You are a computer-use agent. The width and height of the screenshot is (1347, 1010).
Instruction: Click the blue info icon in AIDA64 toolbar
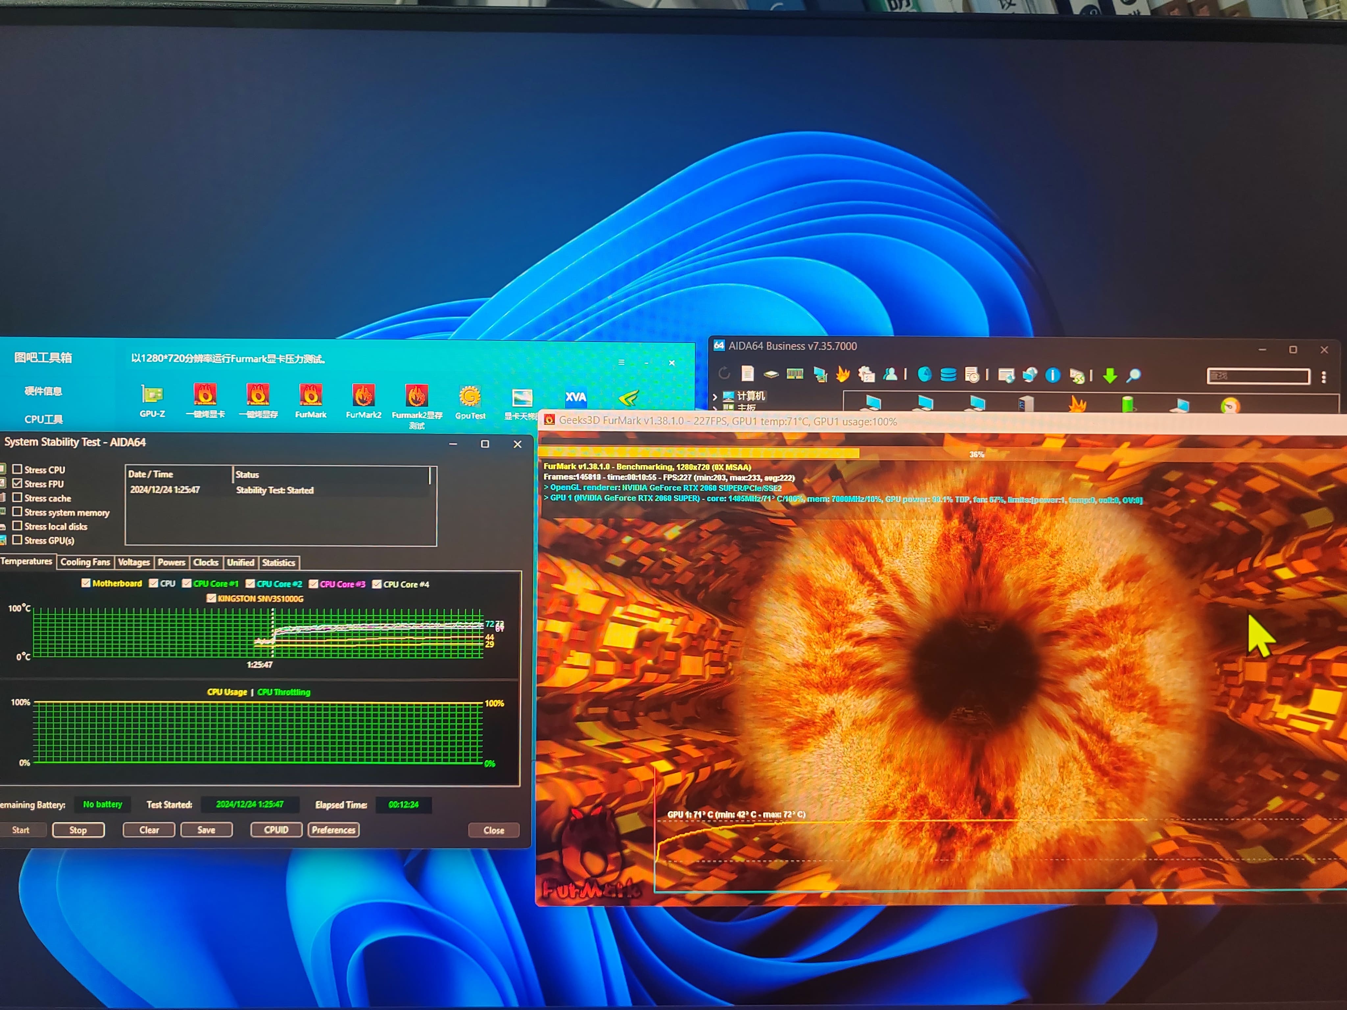(1052, 376)
